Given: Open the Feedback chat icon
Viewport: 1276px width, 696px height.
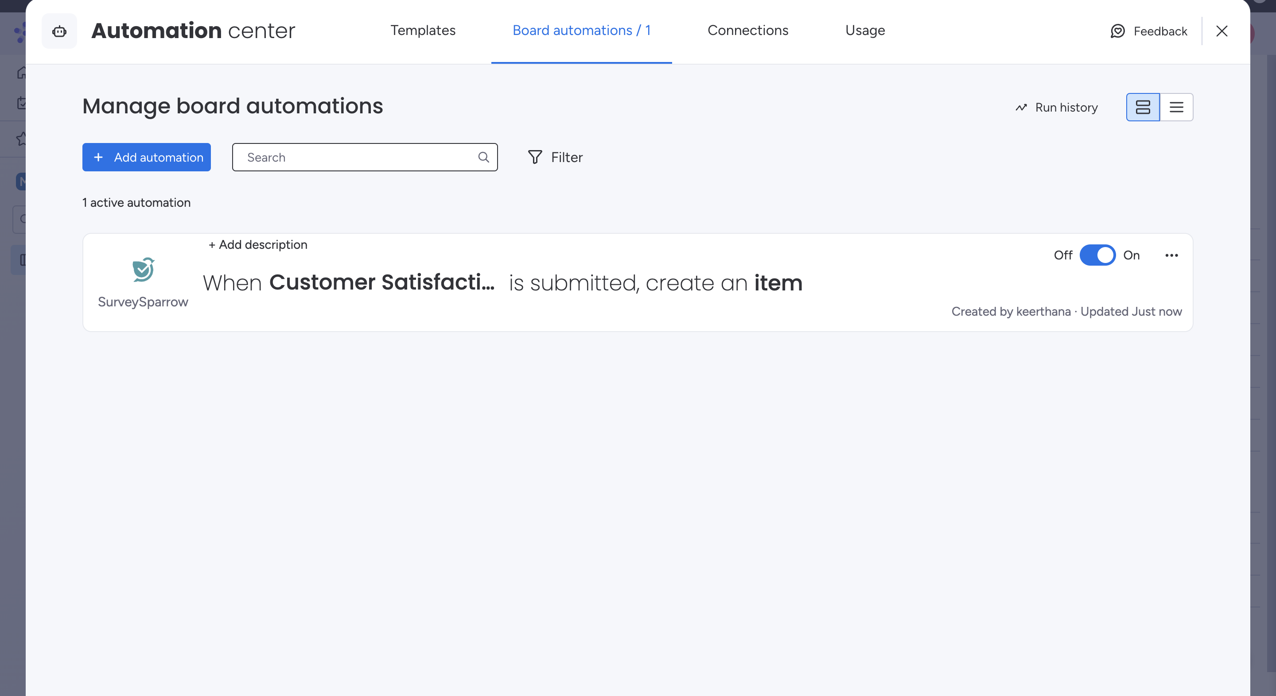Looking at the screenshot, I should point(1117,31).
